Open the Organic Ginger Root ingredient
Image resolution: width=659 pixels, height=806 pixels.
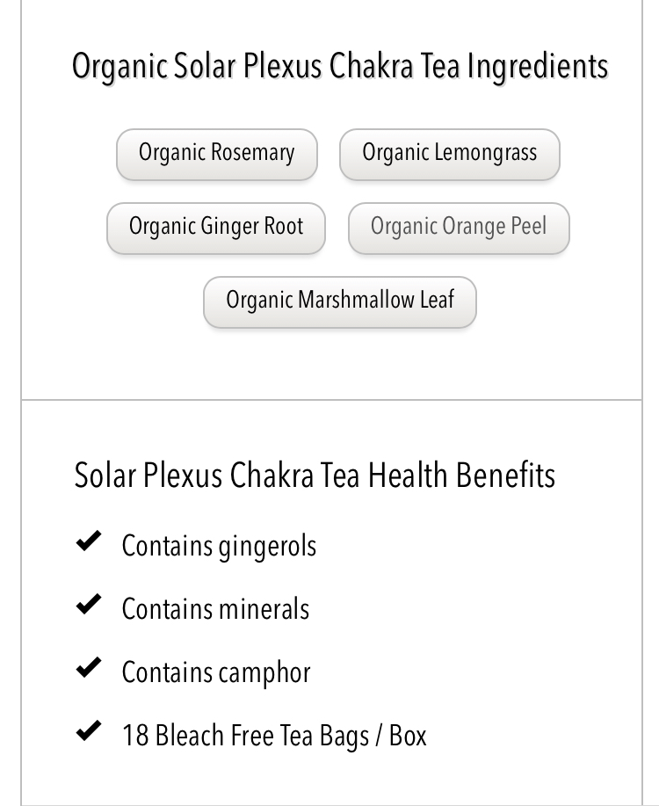coord(216,229)
